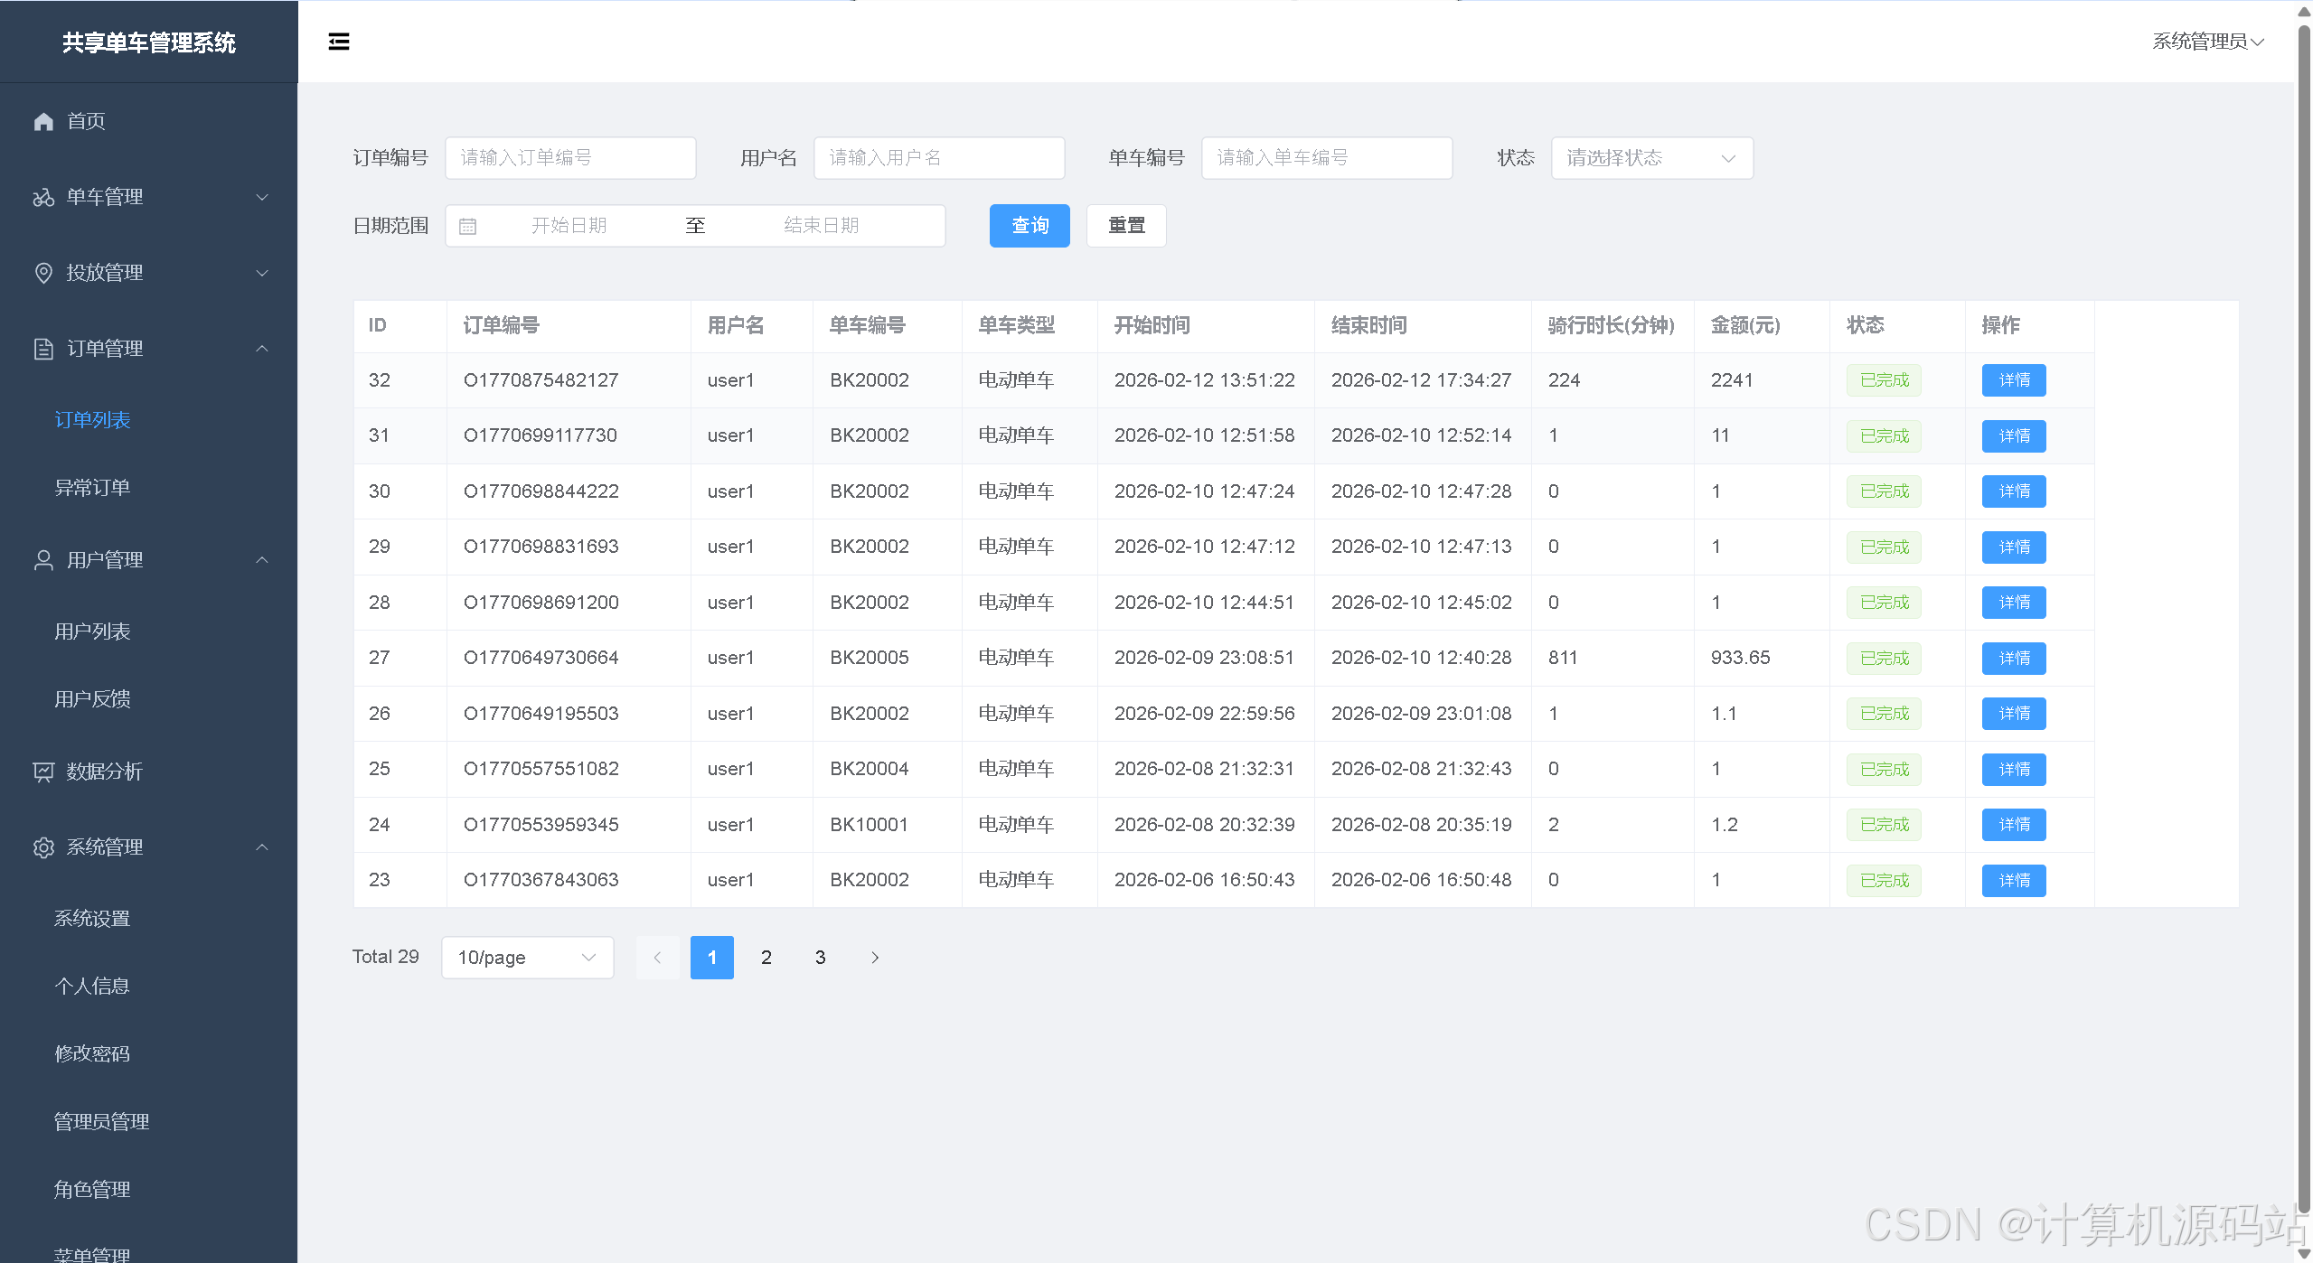The image size is (2313, 1263).
Task: Expand the 系统管理员 account dropdown
Action: click(2206, 42)
